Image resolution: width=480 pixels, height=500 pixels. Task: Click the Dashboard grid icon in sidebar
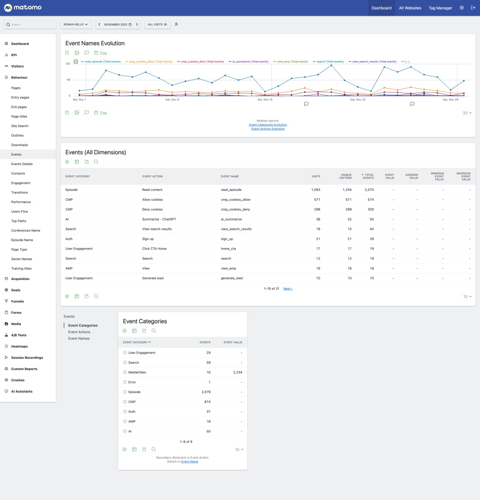click(6, 44)
